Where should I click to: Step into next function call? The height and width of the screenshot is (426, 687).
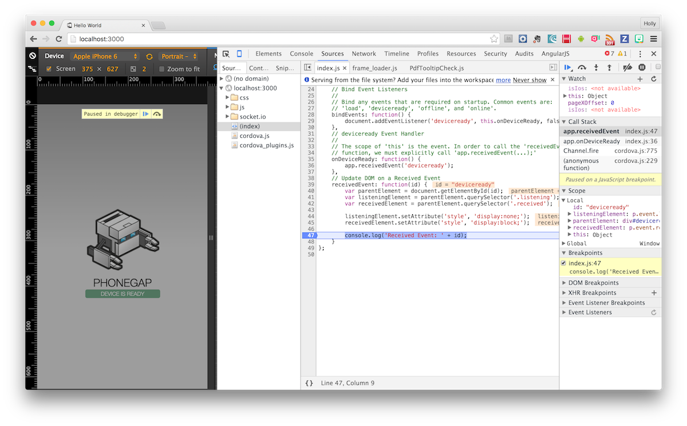click(x=596, y=68)
